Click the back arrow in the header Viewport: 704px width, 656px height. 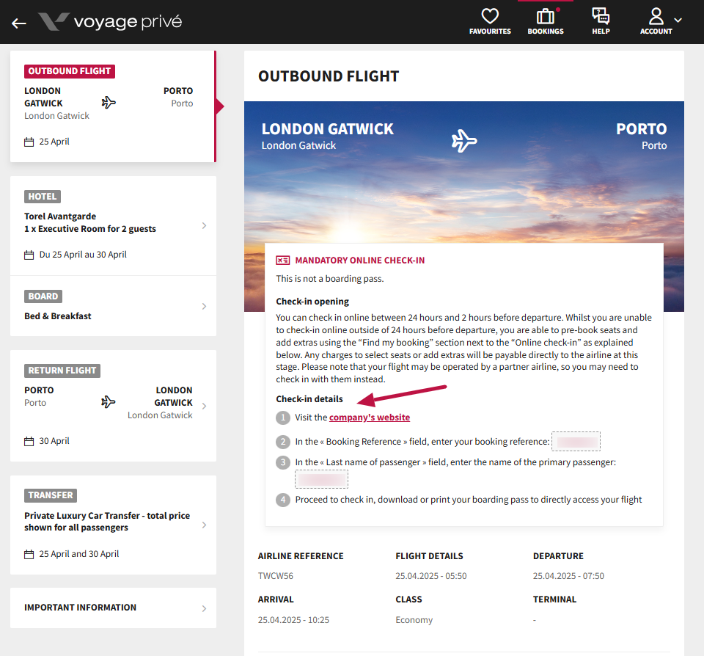[x=19, y=23]
